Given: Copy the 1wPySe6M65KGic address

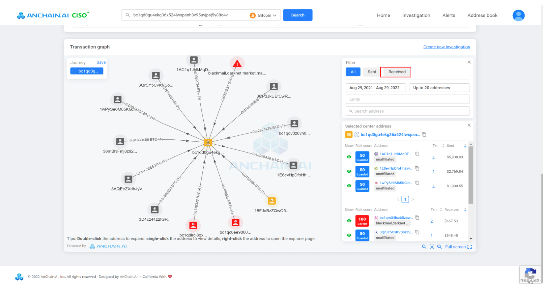Looking at the screenshot, I should coord(417,183).
